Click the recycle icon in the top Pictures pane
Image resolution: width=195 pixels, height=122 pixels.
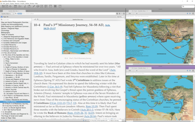(193, 13)
